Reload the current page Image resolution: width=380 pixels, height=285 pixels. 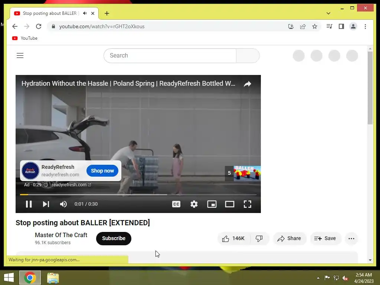coord(39,26)
